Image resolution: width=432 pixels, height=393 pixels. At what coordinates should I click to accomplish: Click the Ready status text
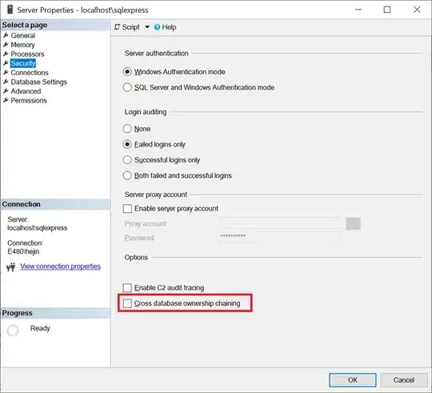click(x=40, y=328)
